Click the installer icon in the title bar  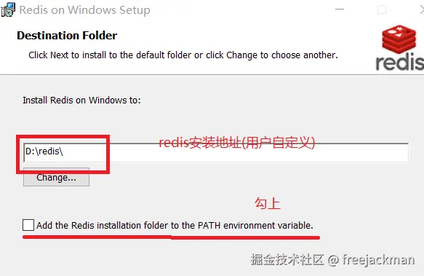tap(8, 9)
